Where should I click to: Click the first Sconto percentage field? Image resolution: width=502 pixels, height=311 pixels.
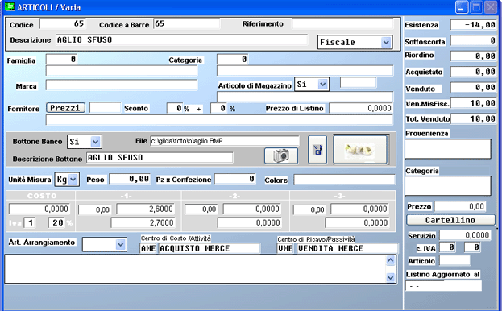tap(175, 108)
